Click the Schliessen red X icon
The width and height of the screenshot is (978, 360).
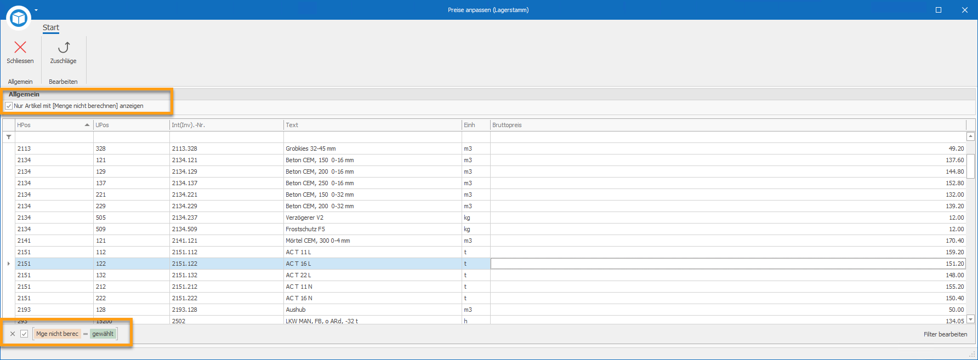[20, 47]
